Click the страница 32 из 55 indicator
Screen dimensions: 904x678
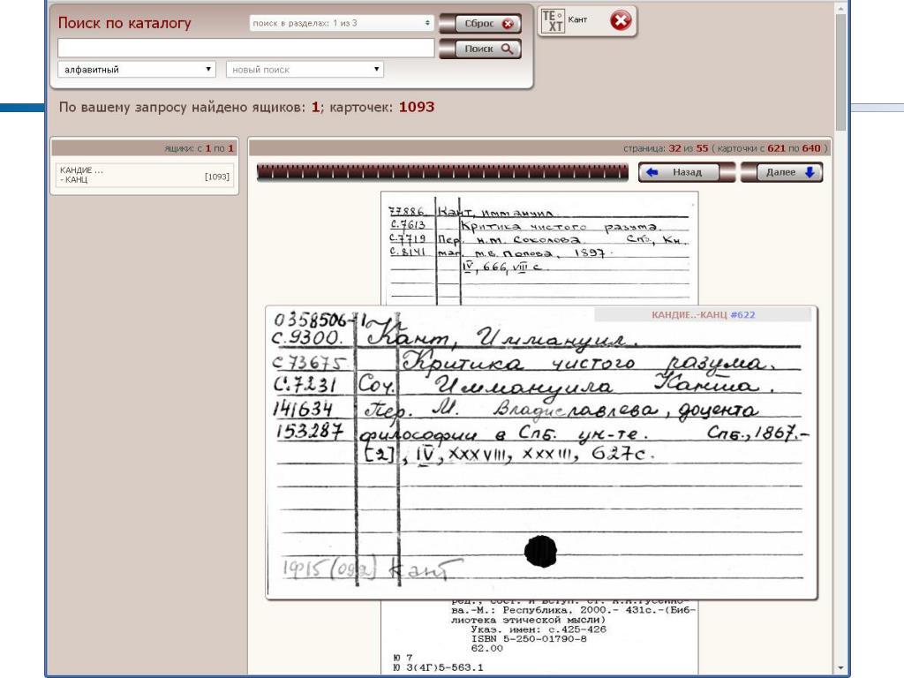click(726, 148)
